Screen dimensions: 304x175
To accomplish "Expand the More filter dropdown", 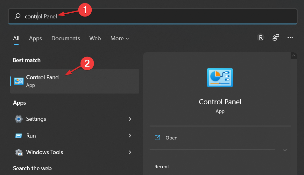I will point(120,38).
